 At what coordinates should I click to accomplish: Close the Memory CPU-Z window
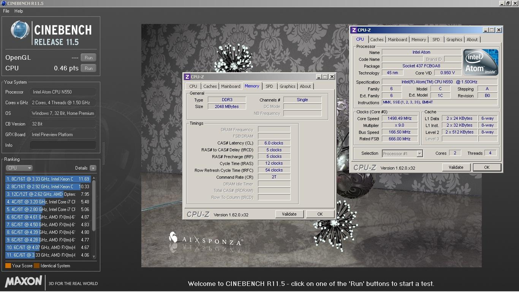click(x=332, y=77)
